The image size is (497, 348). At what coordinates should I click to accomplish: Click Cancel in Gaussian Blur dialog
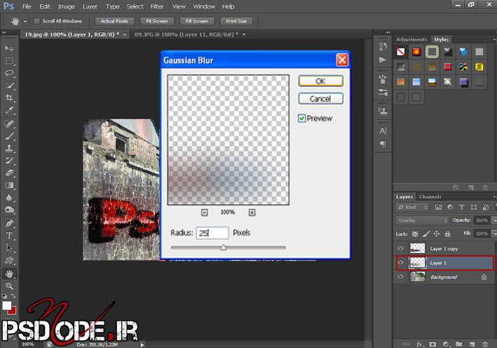pos(320,99)
